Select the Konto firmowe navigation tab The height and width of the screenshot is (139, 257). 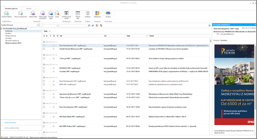click(10, 123)
